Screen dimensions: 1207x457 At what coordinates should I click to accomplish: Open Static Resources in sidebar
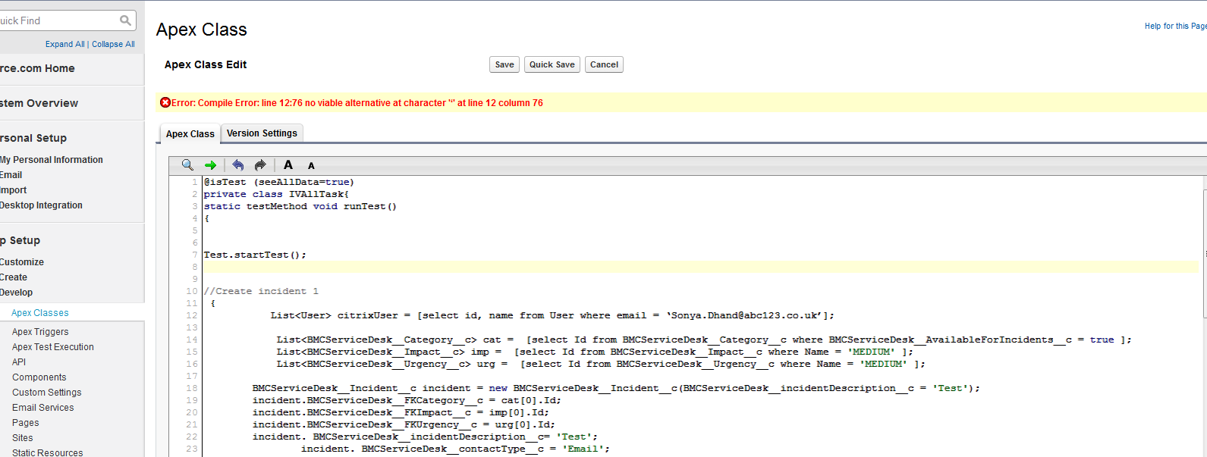48,452
